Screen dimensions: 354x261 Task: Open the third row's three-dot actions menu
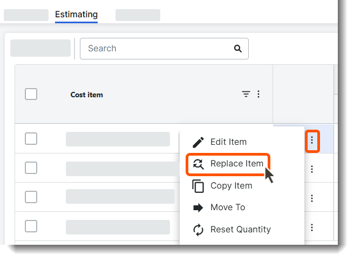(x=312, y=198)
